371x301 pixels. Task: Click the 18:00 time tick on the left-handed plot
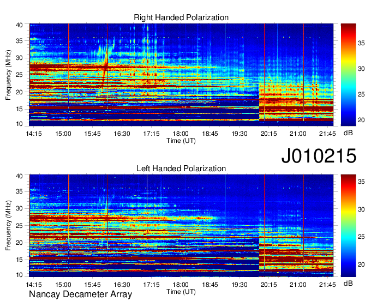(181, 285)
